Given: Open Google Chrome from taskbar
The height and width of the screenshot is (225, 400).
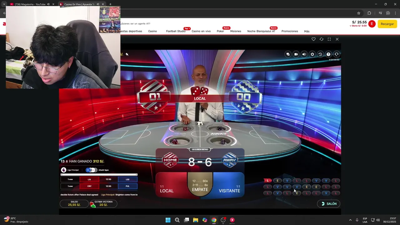Looking at the screenshot, I should [214, 220].
